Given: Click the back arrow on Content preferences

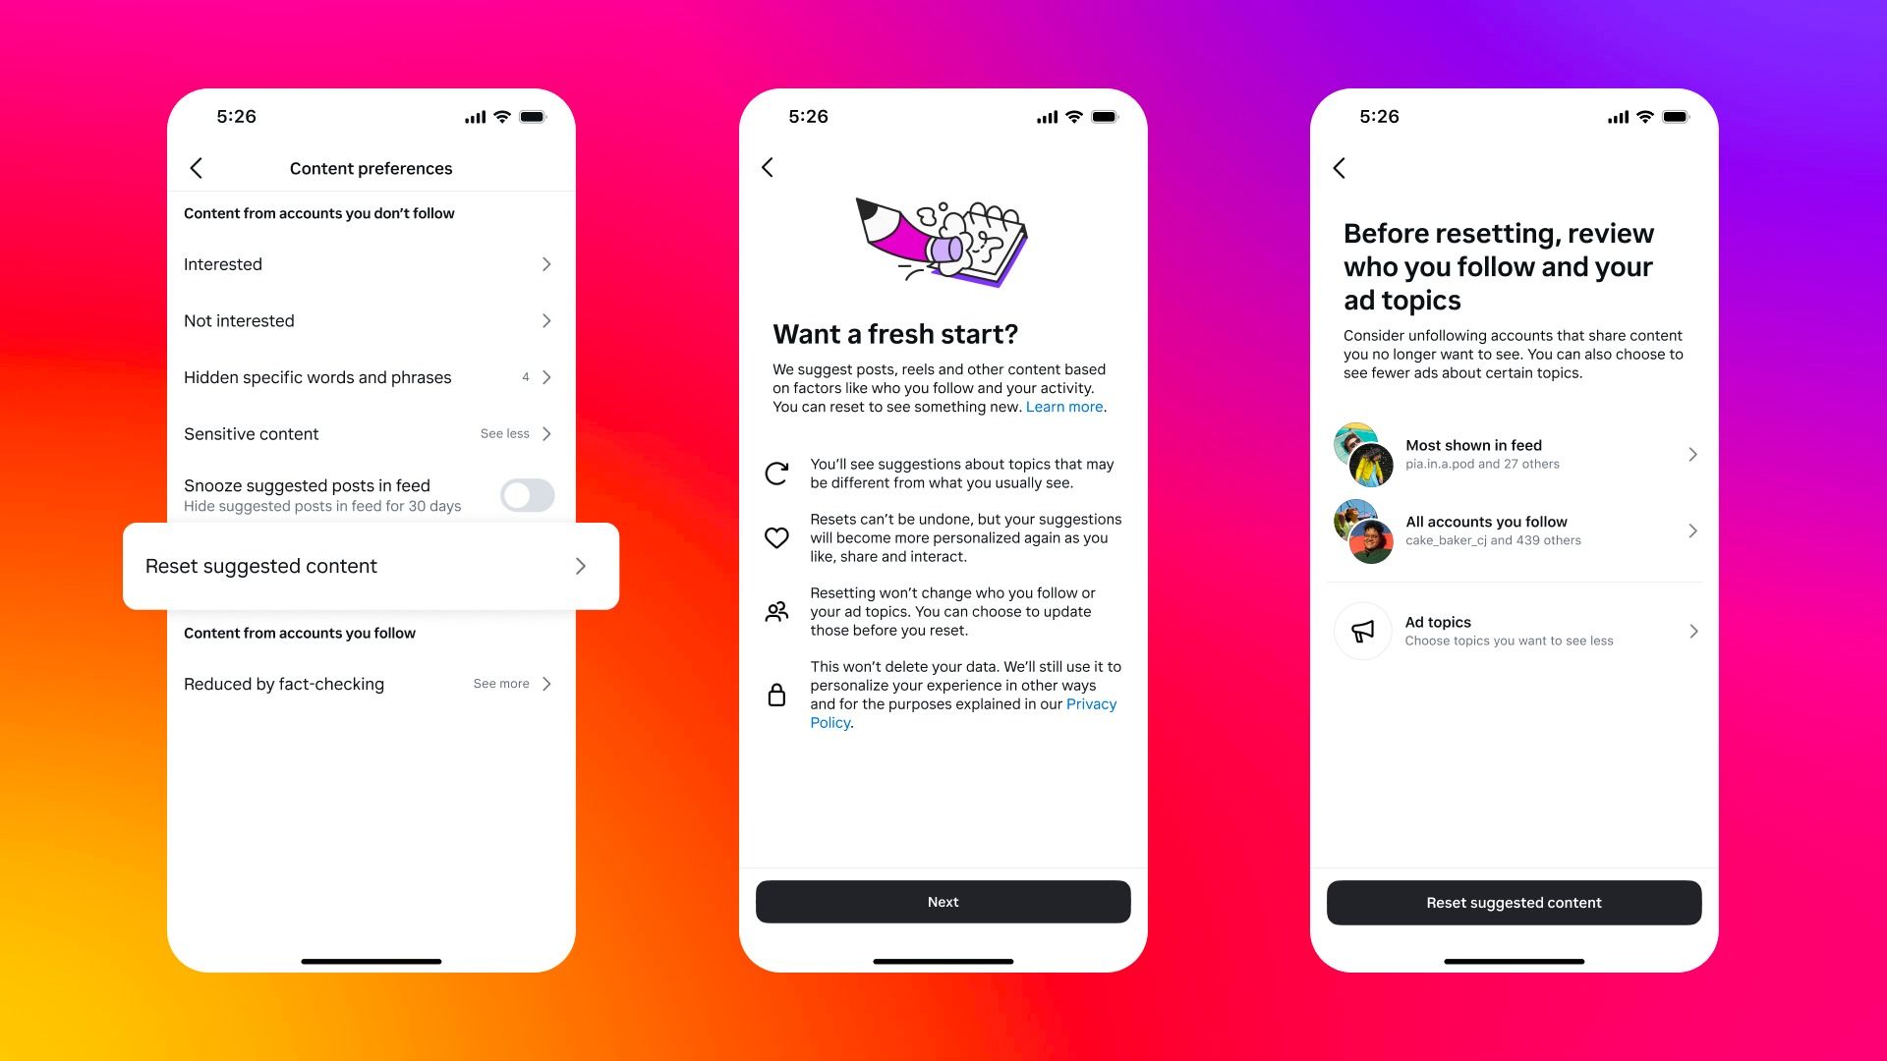Looking at the screenshot, I should pyautogui.click(x=197, y=167).
